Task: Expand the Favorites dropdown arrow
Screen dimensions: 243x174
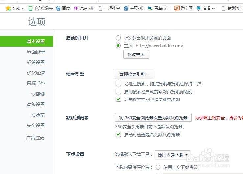Action: click(23, 8)
